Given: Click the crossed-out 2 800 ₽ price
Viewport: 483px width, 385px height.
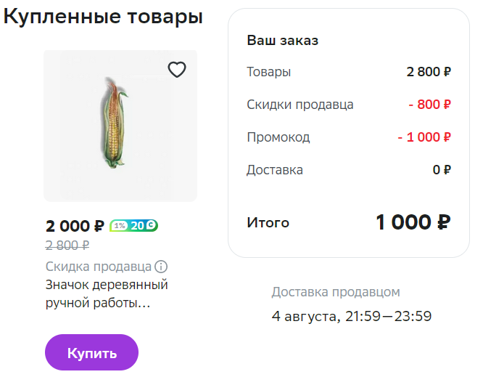Looking at the screenshot, I should tap(67, 246).
